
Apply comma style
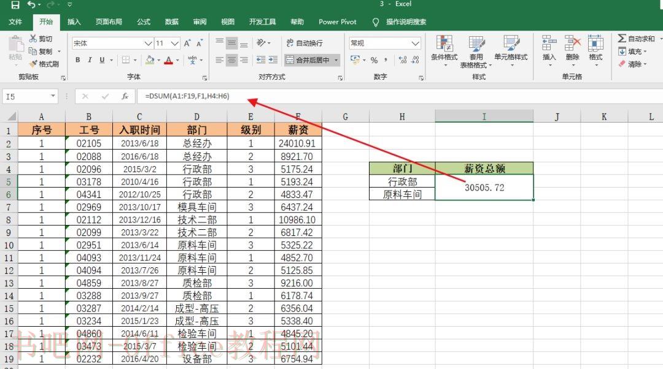[x=386, y=60]
